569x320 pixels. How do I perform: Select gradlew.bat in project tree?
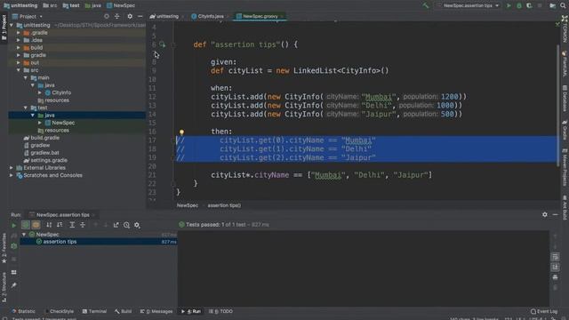pos(44,153)
